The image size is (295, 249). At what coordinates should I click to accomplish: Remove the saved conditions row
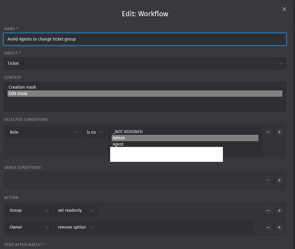coord(268,180)
